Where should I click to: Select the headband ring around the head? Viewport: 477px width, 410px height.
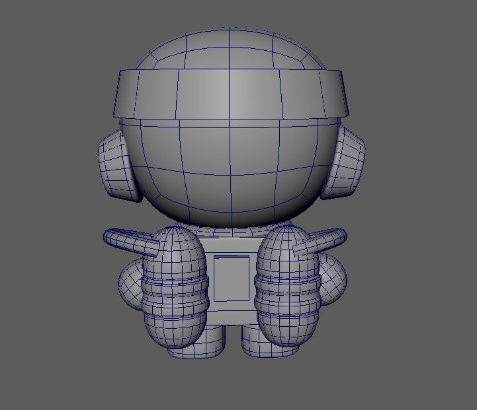tap(231, 94)
